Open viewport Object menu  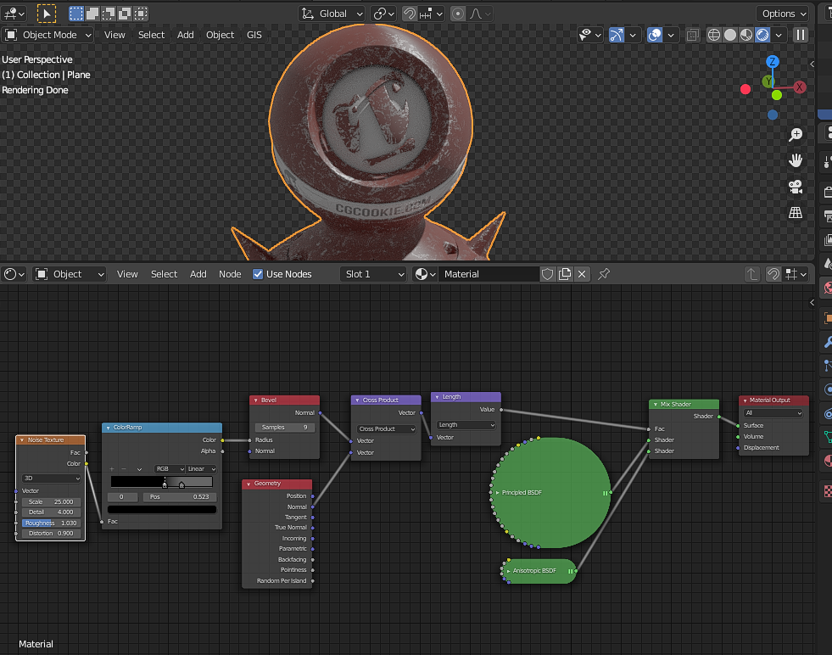tap(220, 35)
